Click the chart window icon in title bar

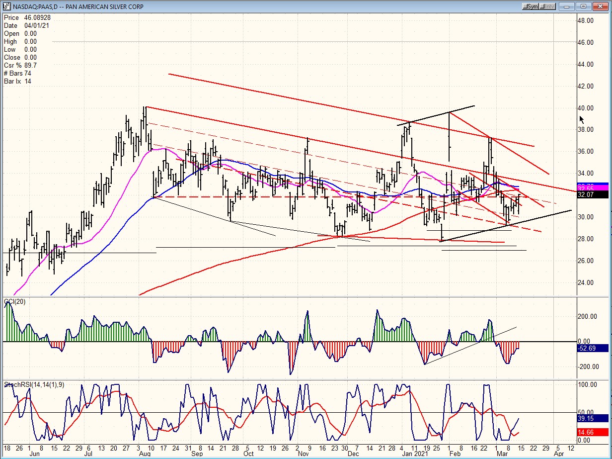(5, 6)
